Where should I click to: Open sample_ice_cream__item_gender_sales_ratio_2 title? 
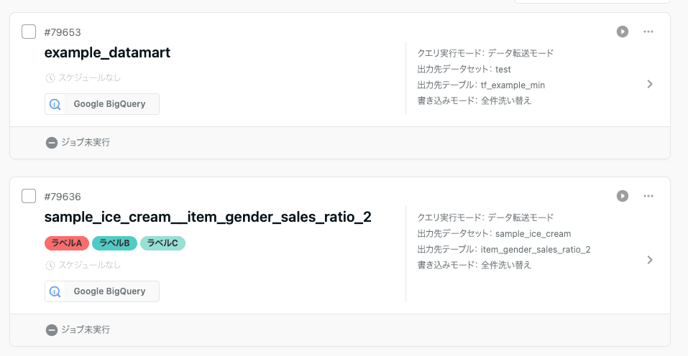[x=208, y=217]
